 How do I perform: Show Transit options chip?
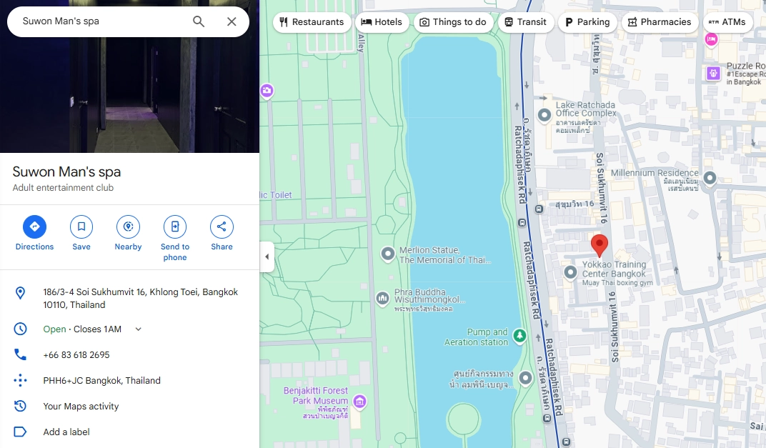[526, 22]
